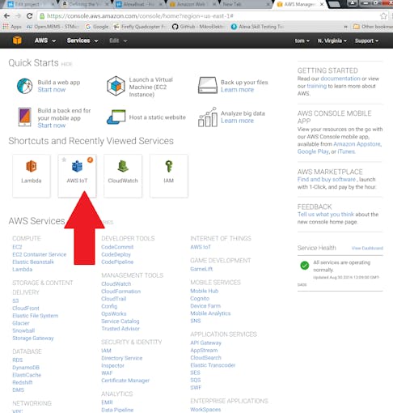Open the Google Play link
The image size is (393, 413).
(x=313, y=151)
